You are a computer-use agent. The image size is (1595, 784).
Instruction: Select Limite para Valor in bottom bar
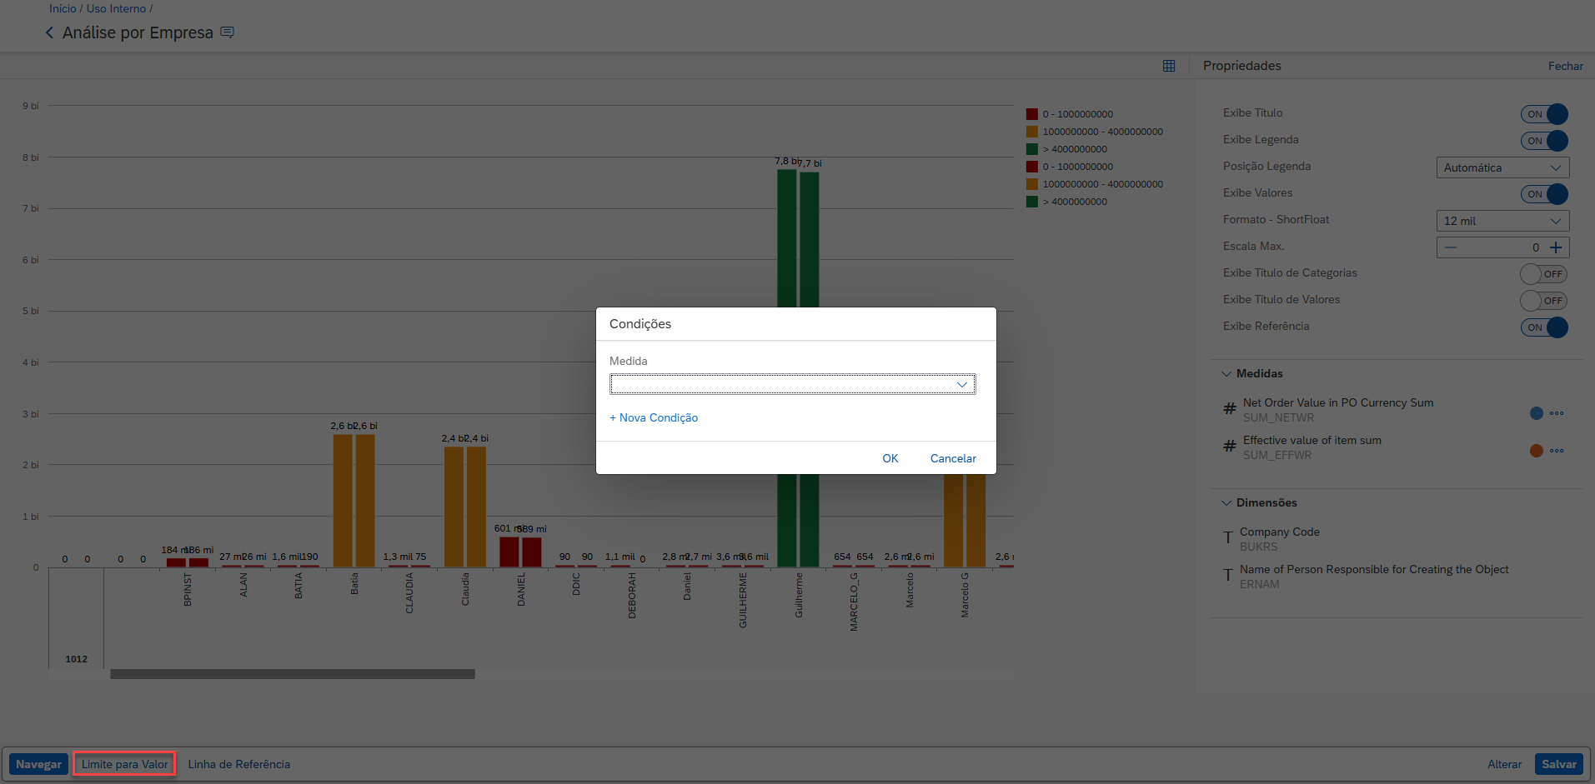pyautogui.click(x=124, y=764)
